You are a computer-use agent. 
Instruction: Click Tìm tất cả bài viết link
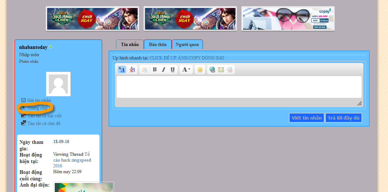(45, 116)
